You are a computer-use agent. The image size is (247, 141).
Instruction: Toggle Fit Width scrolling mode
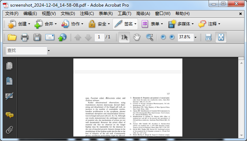pos(208,37)
